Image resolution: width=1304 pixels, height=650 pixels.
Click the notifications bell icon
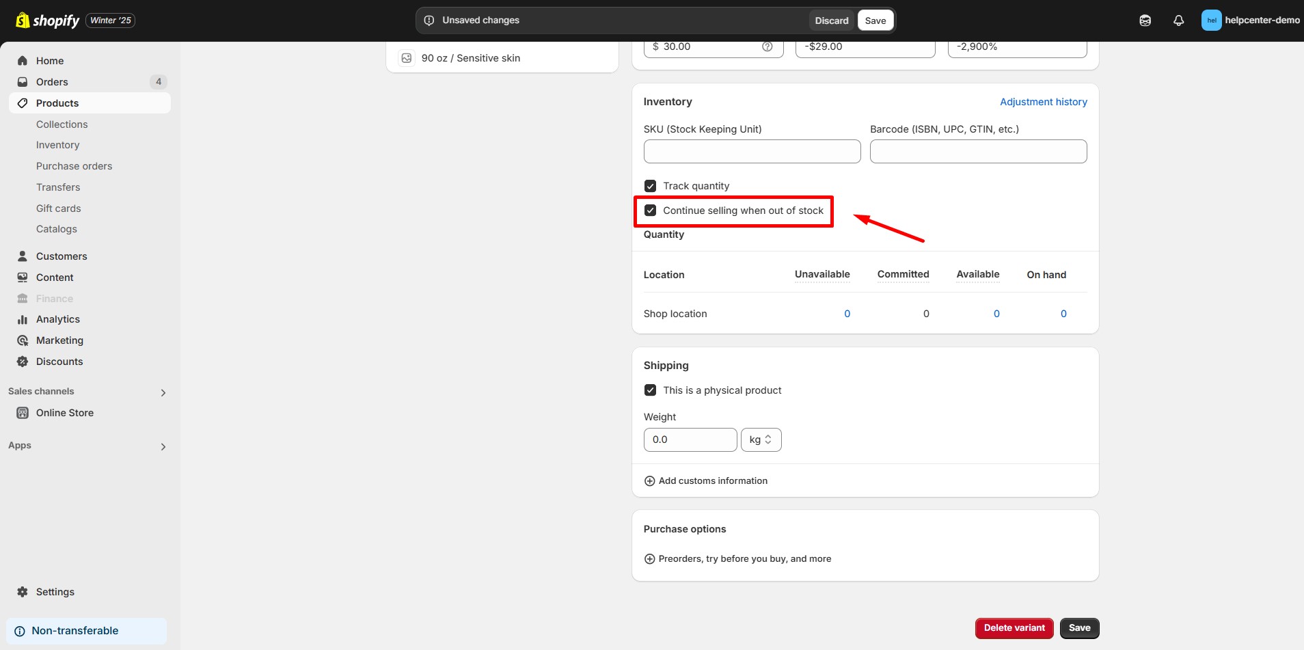[1178, 21]
